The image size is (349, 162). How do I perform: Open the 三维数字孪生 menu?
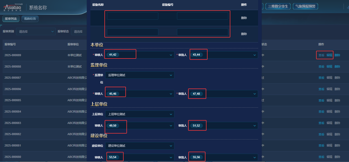click(278, 6)
